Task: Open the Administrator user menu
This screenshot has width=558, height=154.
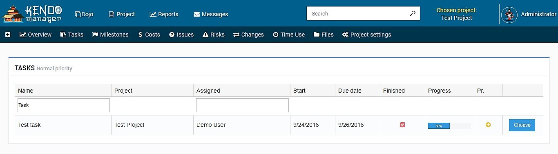Action: (x=538, y=14)
